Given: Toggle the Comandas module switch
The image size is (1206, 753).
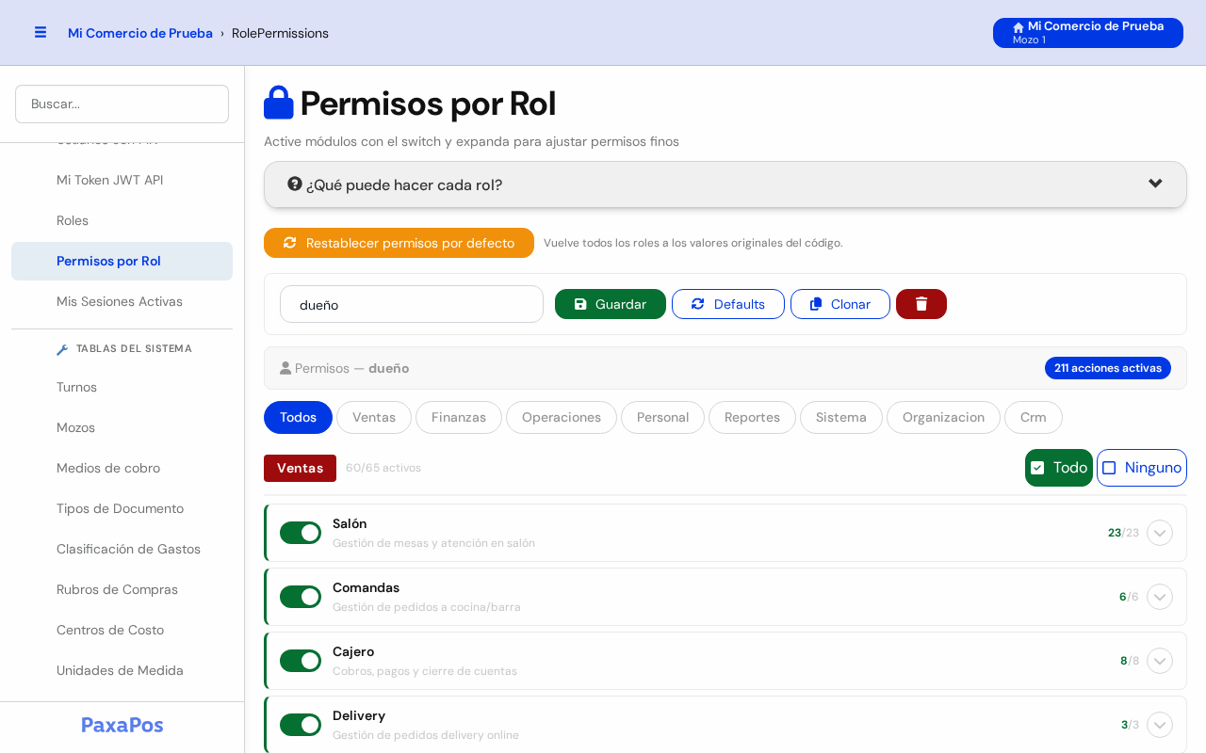Looking at the screenshot, I should click(301, 597).
